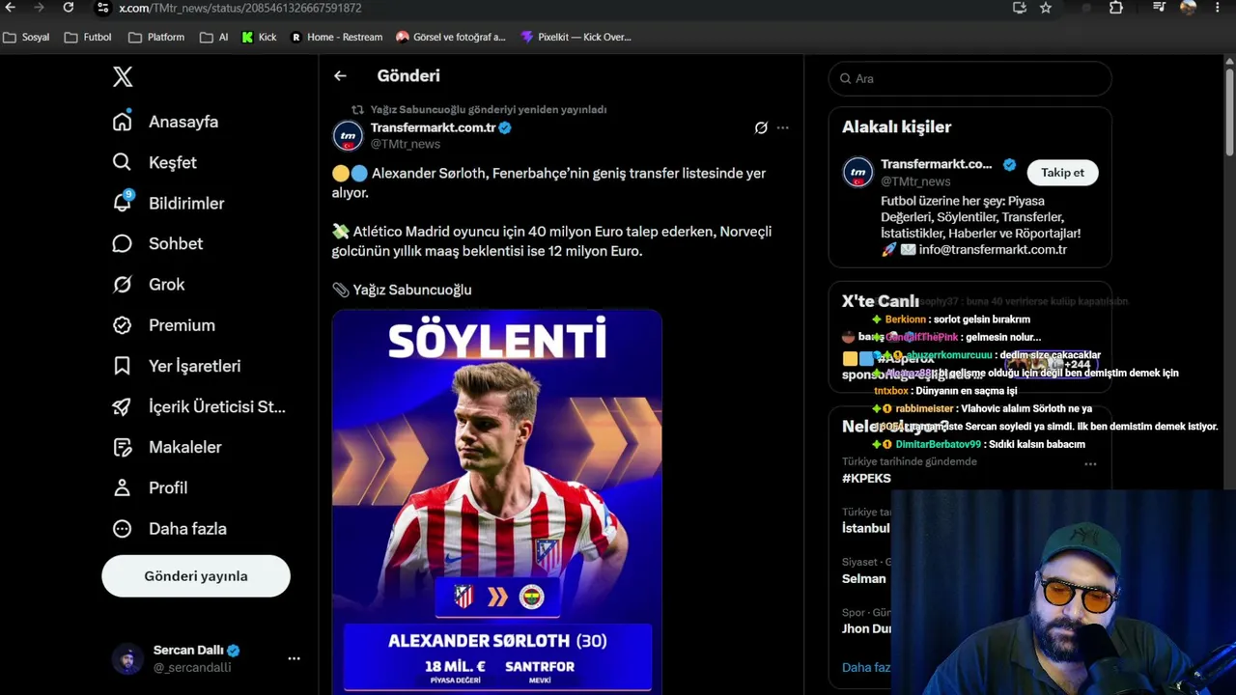Open Bildirimler notifications bell

(x=168, y=203)
